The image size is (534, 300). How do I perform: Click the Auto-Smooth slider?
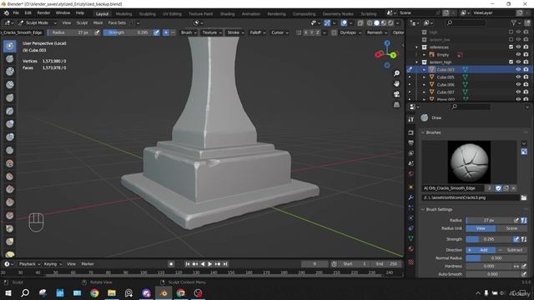(493, 274)
